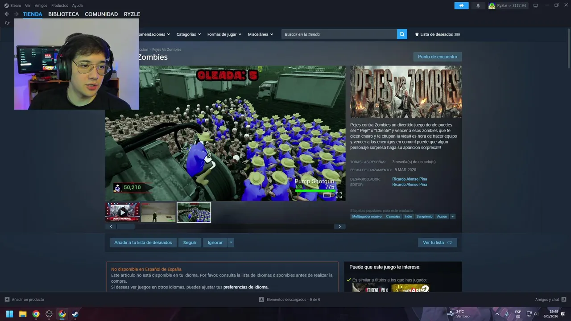Image resolution: width=571 pixels, height=321 pixels.
Task: Open the notifications bell icon
Action: tap(478, 5)
